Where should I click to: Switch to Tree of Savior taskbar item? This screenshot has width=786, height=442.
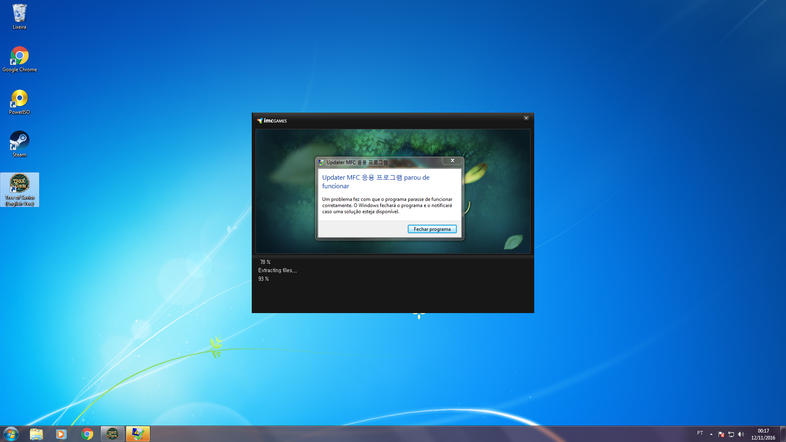112,434
